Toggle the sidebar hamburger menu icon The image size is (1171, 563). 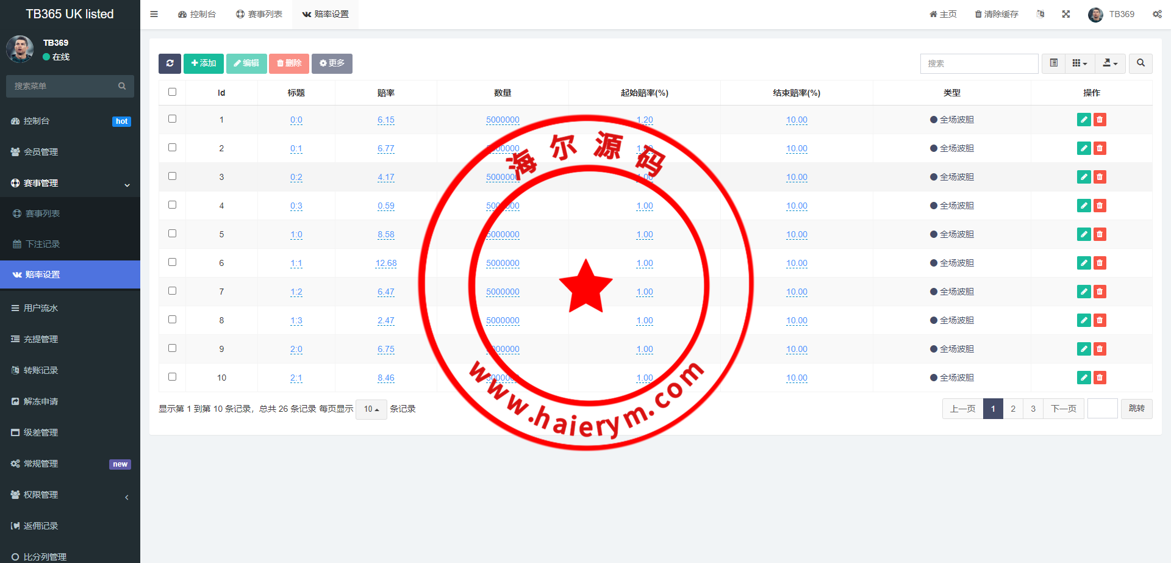[x=154, y=14]
